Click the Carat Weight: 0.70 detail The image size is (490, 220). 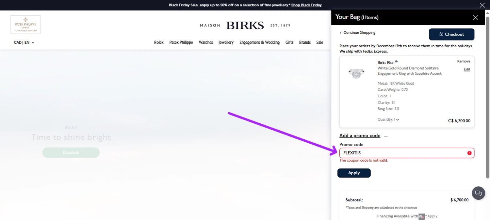pos(393,90)
